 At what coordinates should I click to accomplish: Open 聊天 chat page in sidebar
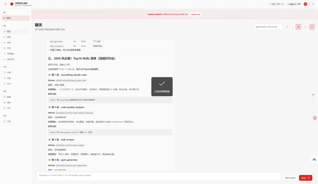pyautogui.click(x=16, y=18)
